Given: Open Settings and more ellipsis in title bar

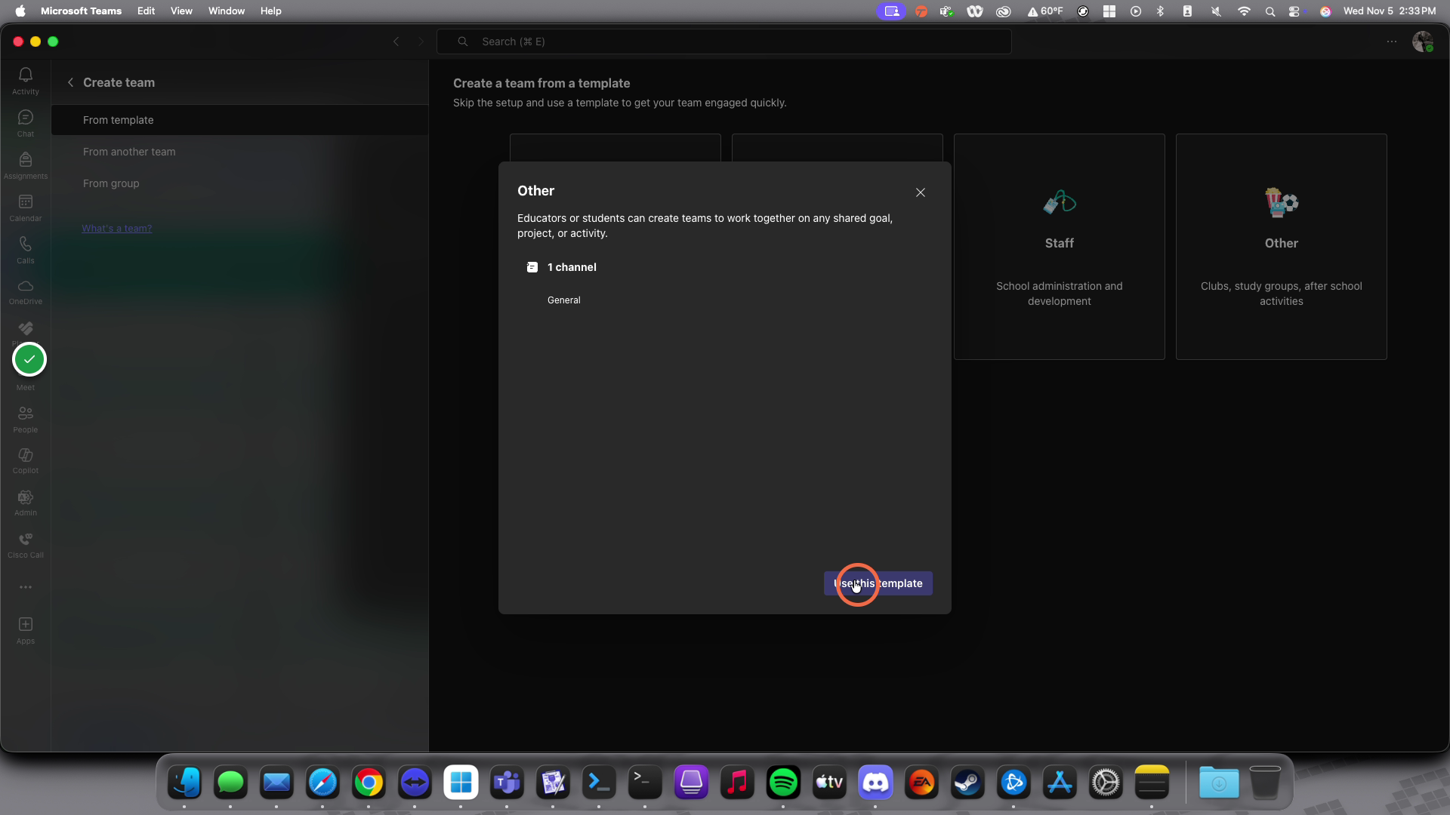Looking at the screenshot, I should [x=1392, y=42].
